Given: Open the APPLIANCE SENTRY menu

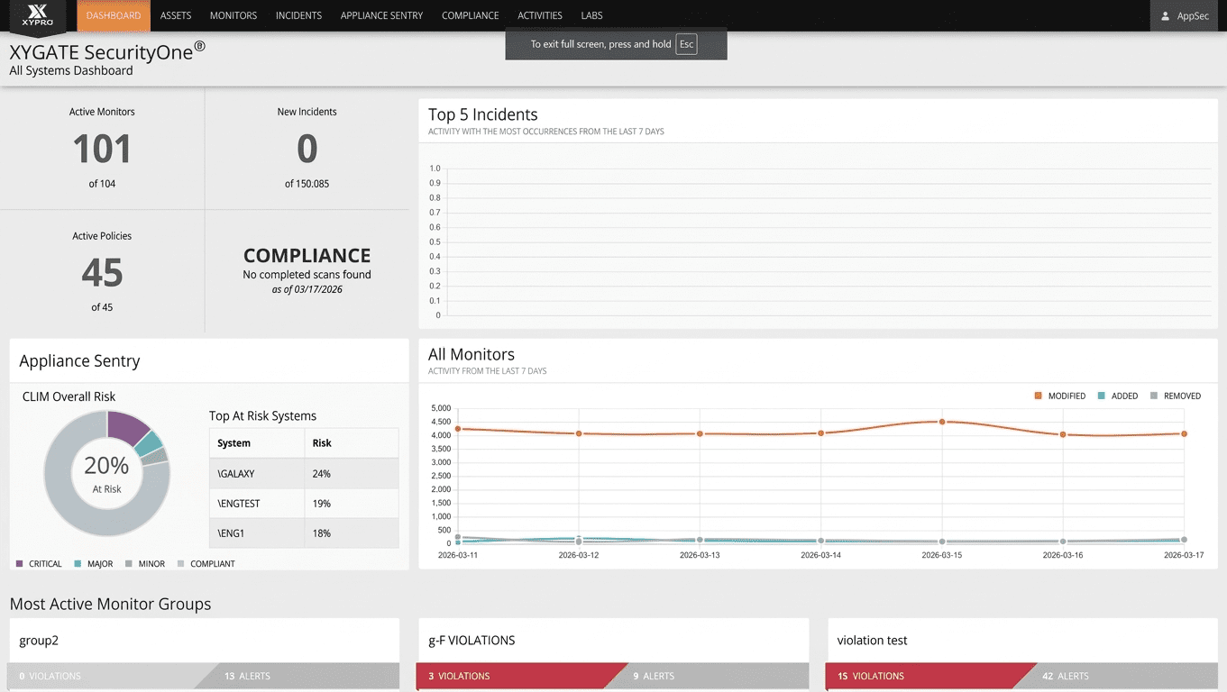Looking at the screenshot, I should click(x=381, y=16).
